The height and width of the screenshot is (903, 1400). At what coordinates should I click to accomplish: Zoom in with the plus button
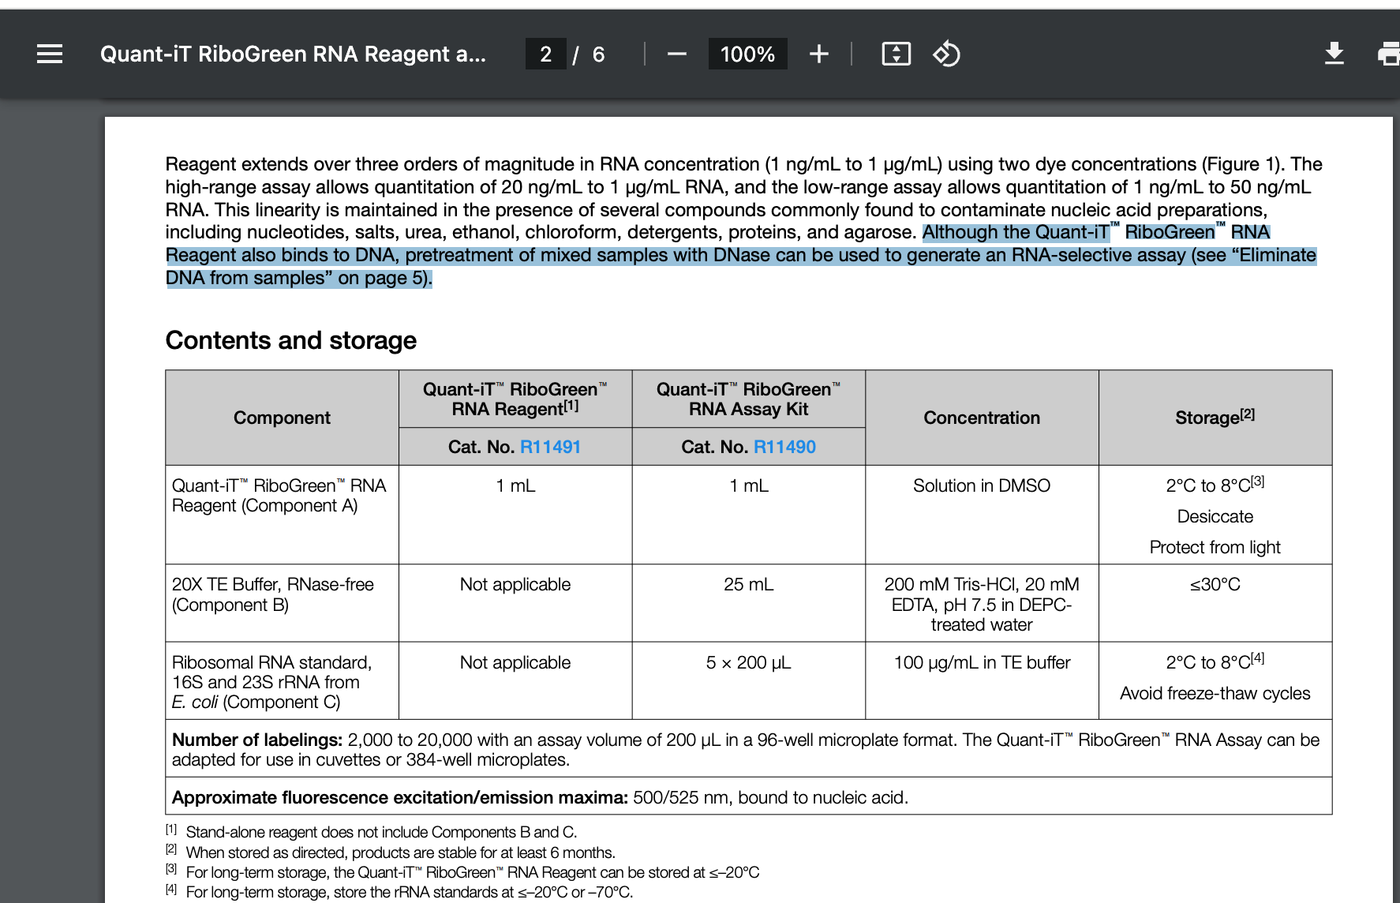819,54
